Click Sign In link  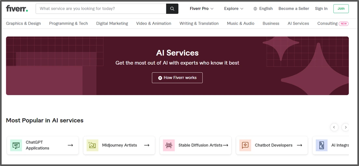321,9
